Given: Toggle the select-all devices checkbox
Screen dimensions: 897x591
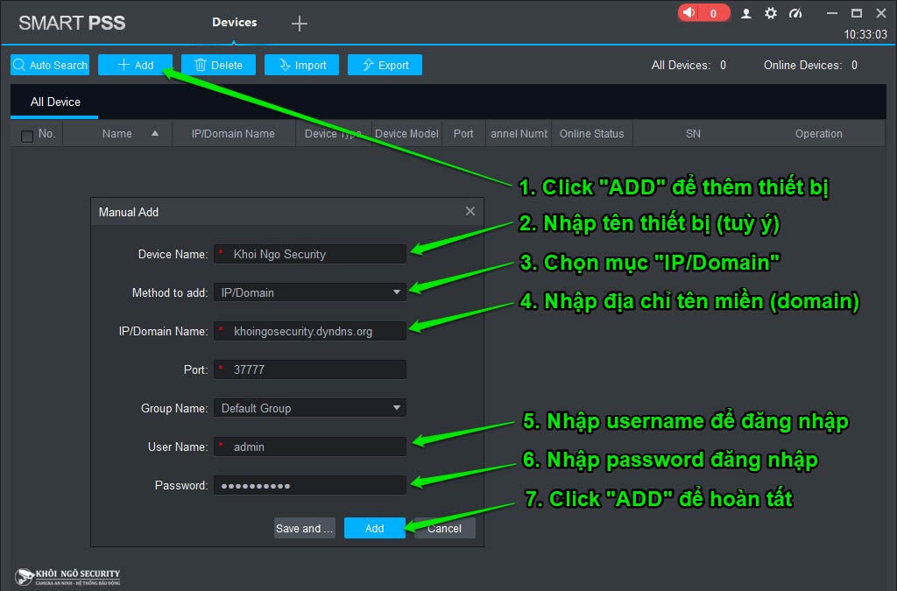Looking at the screenshot, I should [x=27, y=136].
